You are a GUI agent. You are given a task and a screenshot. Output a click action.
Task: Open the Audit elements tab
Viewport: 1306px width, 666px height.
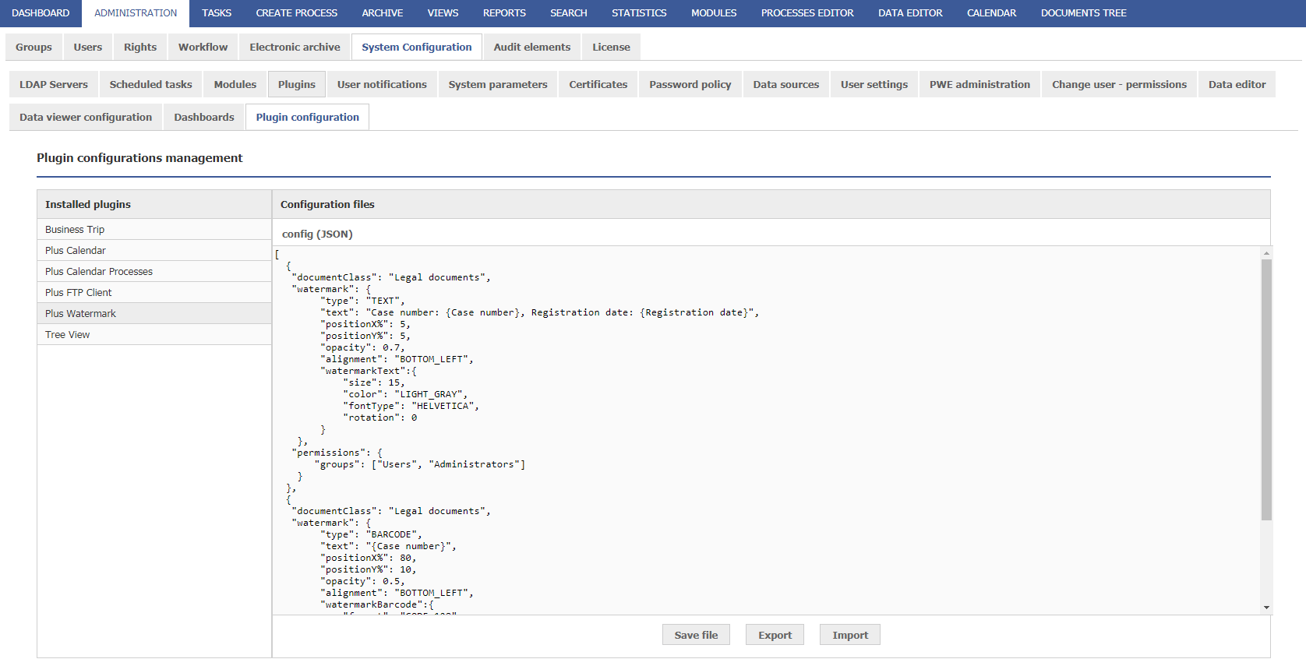(531, 47)
